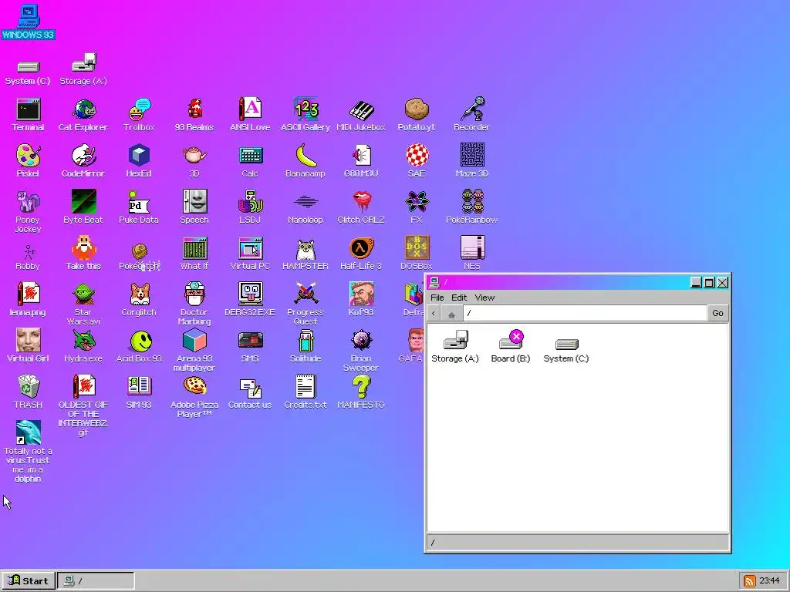790x592 pixels.
Task: Select Storage (A:) in explorer window
Action: 455,347
